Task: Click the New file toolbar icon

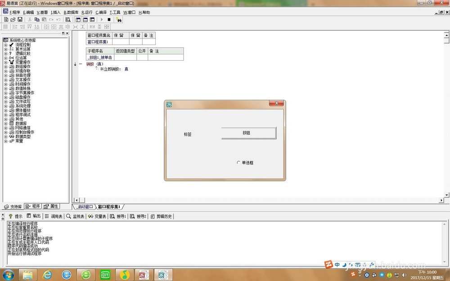Action: [x=6, y=20]
